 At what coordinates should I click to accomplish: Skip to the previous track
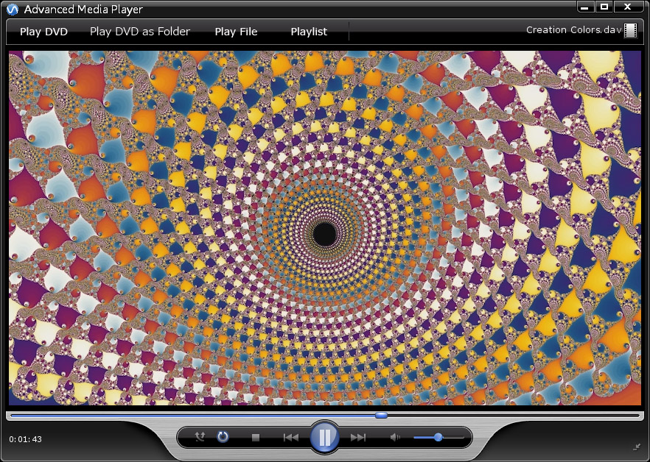[291, 437]
